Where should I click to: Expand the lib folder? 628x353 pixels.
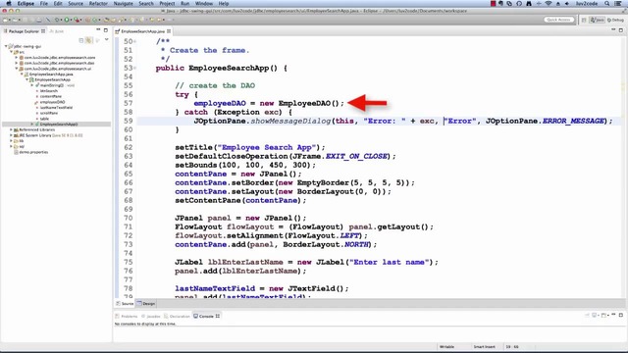(12, 141)
